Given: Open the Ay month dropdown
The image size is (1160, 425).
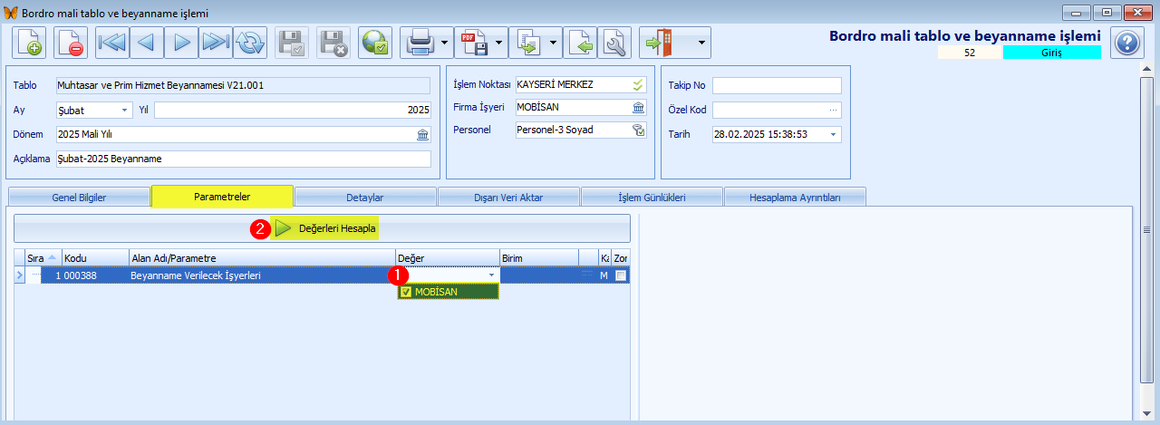Looking at the screenshot, I should (x=125, y=110).
